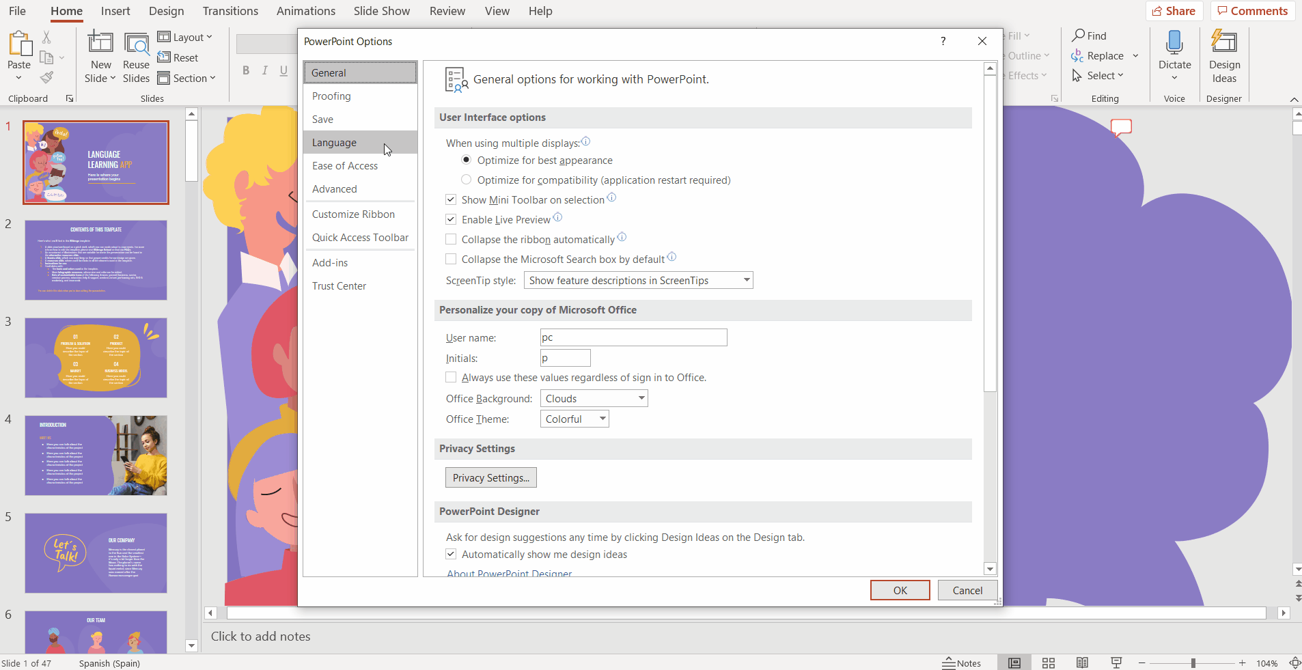Open the Office Theme dropdown
The height and width of the screenshot is (670, 1302).
coord(574,419)
